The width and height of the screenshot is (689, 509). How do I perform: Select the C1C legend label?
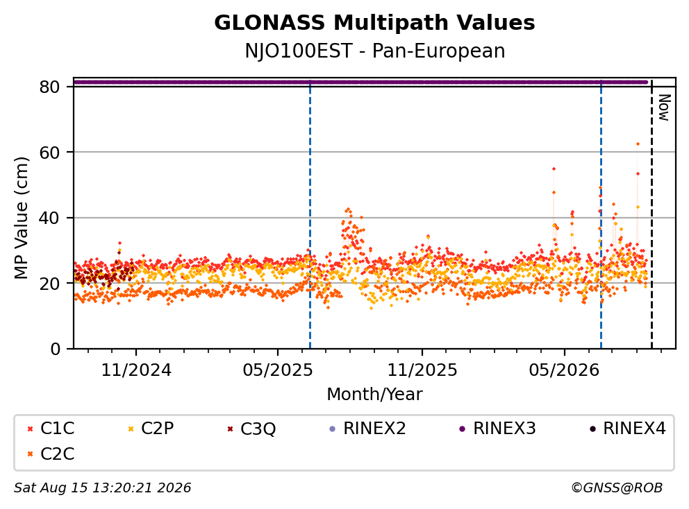[58, 429]
